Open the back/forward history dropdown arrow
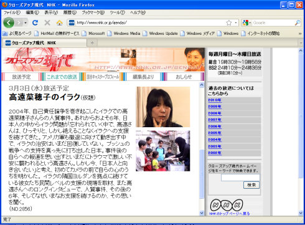Viewport: 305px width, 225px height. [26, 22]
